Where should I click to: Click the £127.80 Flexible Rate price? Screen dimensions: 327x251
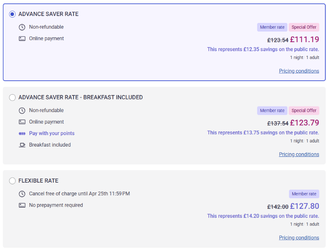pos(305,206)
